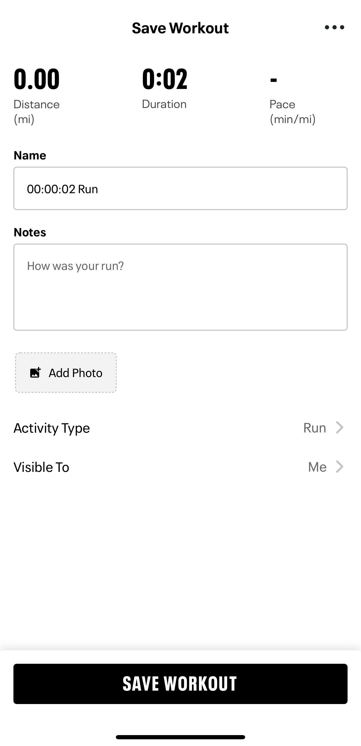361x746 pixels.
Task: Tap the Save Workout page title
Action: pyautogui.click(x=180, y=28)
